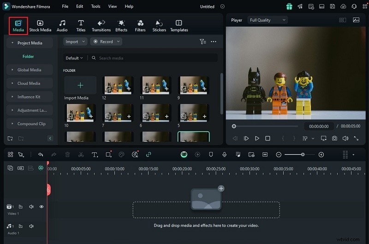
Task: Change the Full Quality player dropdown
Action: 268,20
